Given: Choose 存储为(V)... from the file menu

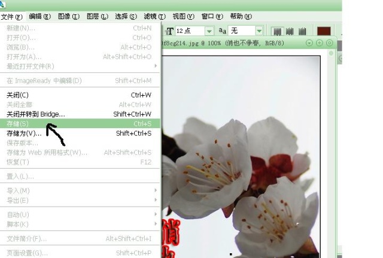Looking at the screenshot, I should 24,133.
